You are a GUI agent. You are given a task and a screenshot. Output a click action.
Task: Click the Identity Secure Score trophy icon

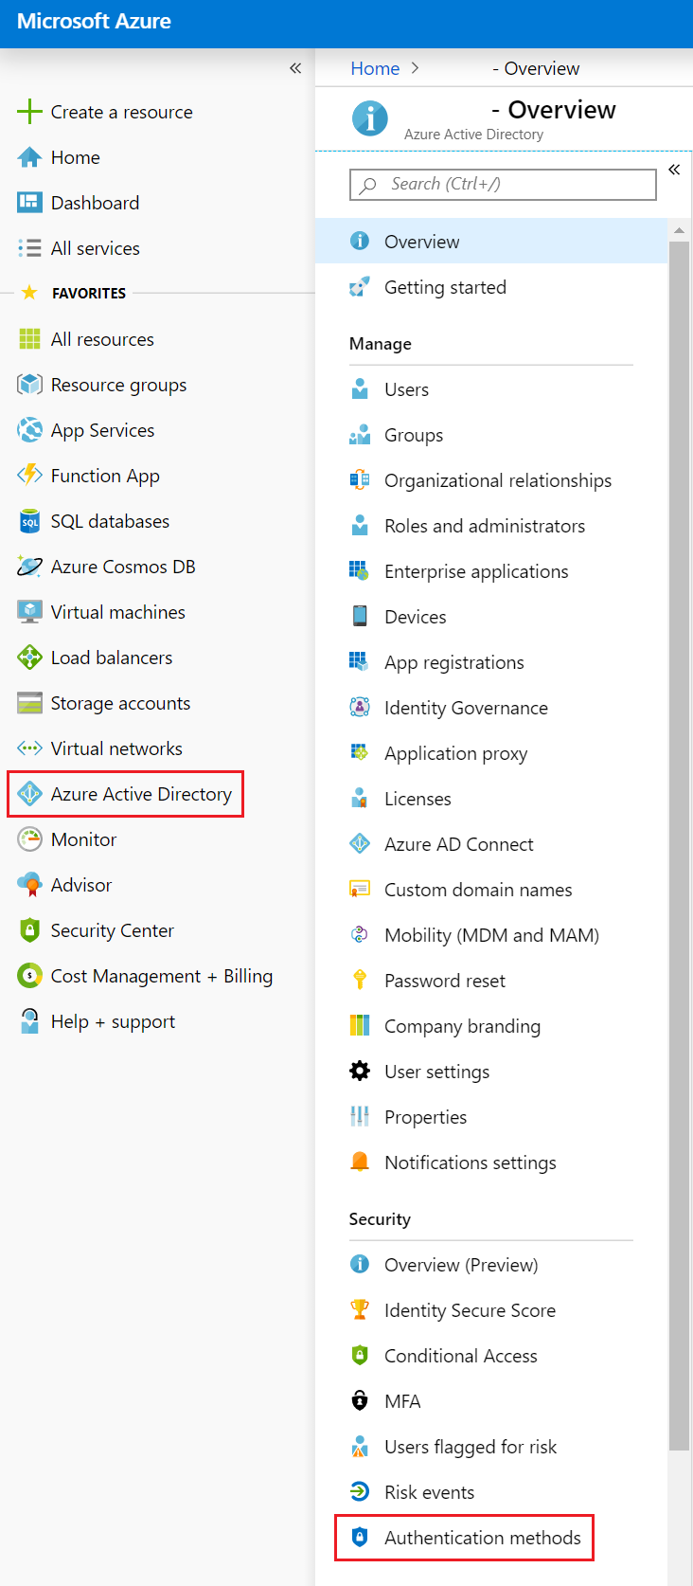click(360, 1310)
